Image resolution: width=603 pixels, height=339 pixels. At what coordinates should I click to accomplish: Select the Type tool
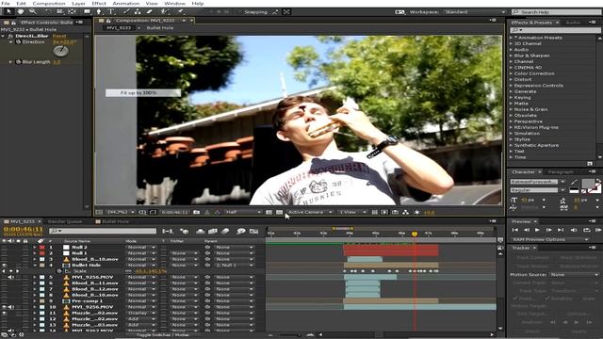[111, 12]
